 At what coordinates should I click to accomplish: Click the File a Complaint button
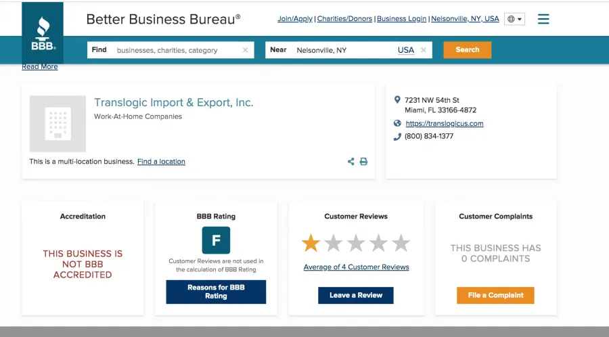[495, 296]
